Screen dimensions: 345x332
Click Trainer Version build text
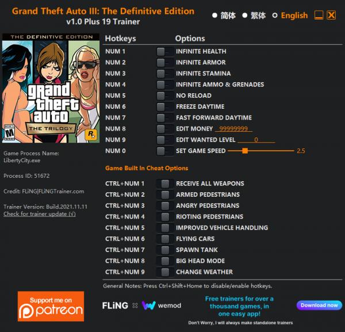coord(45,207)
